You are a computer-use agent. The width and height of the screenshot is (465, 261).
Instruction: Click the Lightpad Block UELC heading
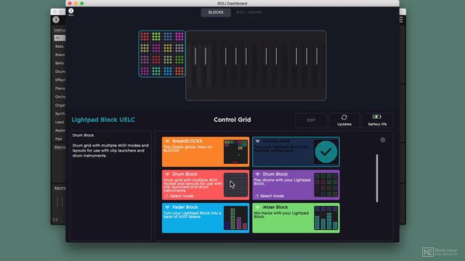click(x=103, y=120)
